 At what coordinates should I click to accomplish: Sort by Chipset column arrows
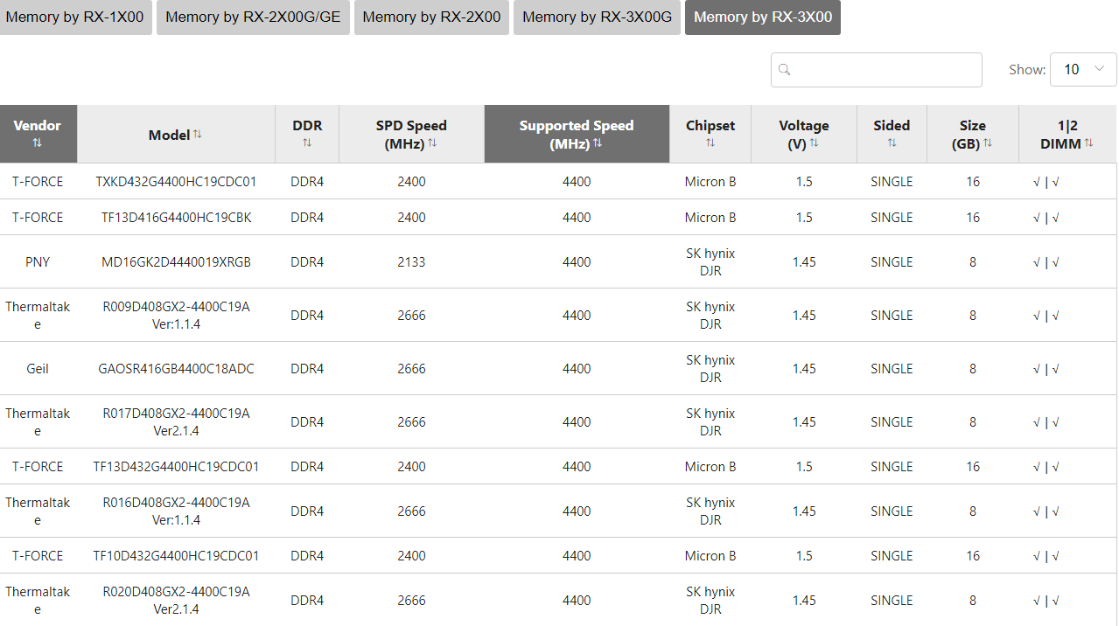click(710, 143)
